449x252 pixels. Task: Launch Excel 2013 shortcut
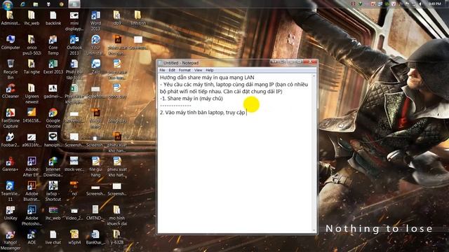pyautogui.click(x=53, y=67)
